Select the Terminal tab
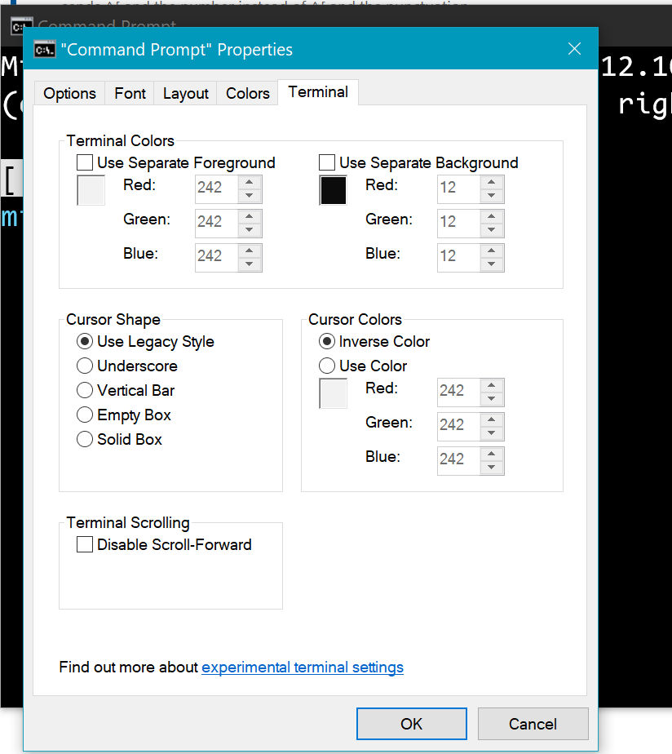This screenshot has width=672, height=754. tap(318, 92)
